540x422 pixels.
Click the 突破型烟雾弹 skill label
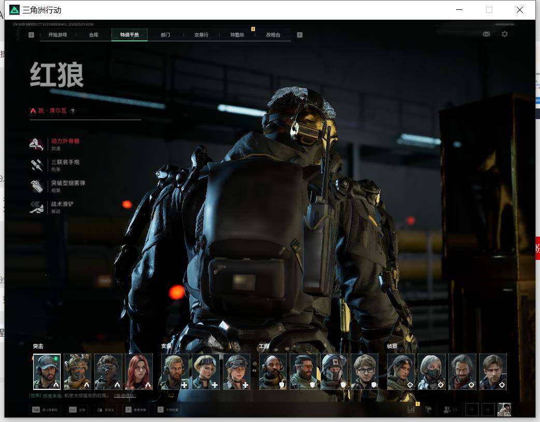point(68,183)
